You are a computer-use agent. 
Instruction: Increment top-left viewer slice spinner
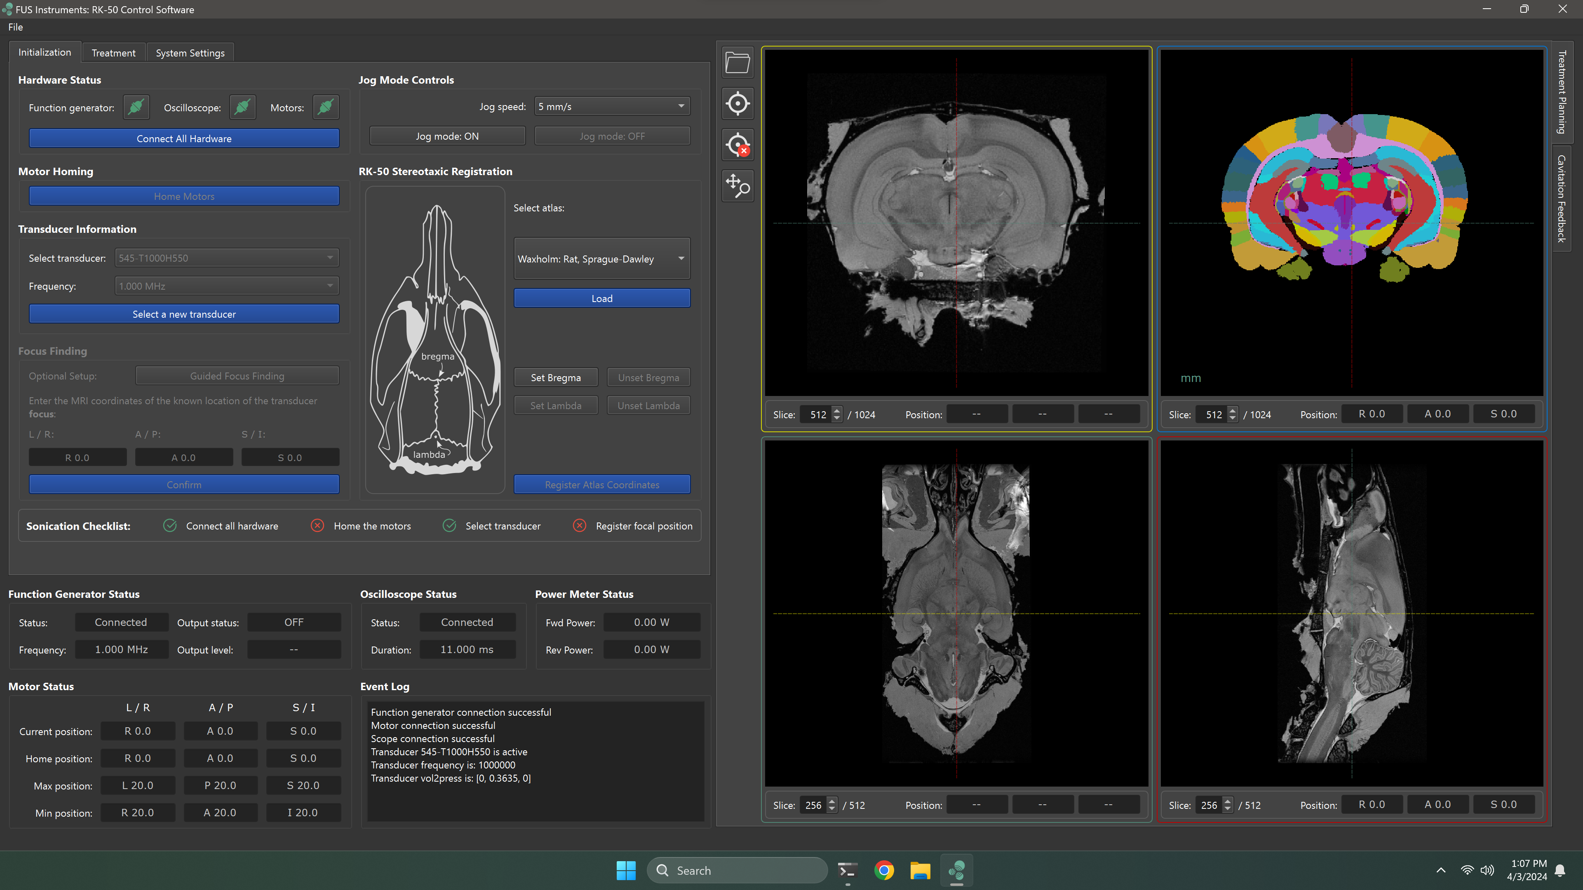[836, 410]
